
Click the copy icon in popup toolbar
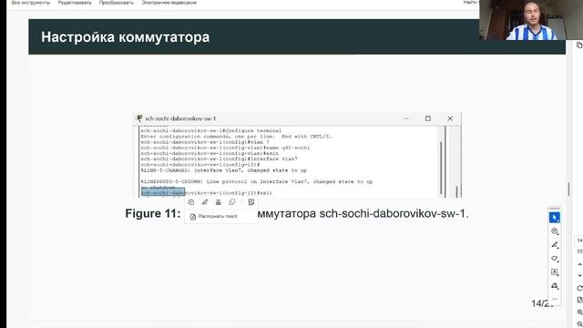click(232, 202)
